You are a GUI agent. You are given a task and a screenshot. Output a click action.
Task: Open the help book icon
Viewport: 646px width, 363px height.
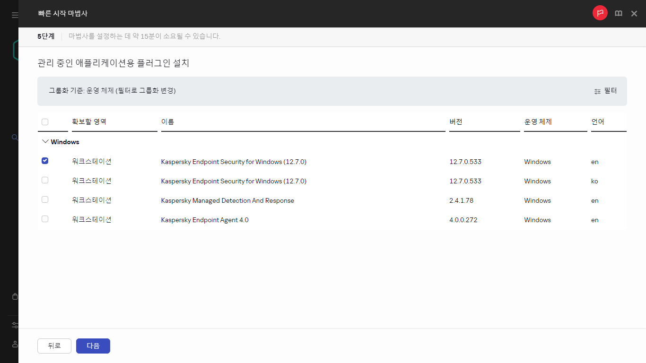click(x=618, y=14)
